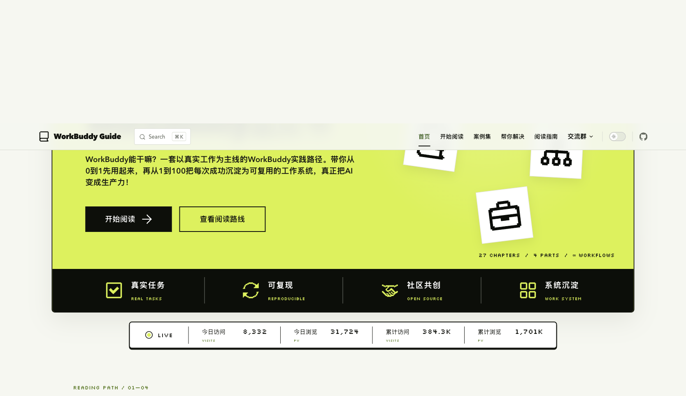The image size is (686, 396).
Task: Click the 查看阅读路线 outlined button
Action: click(222, 219)
